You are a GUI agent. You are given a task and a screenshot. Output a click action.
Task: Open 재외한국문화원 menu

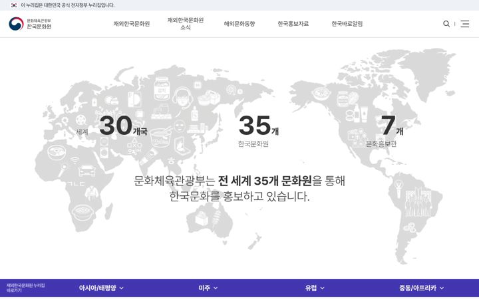pyautogui.click(x=132, y=24)
